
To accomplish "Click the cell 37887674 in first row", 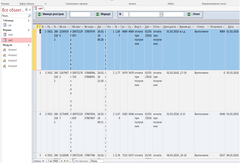I will tap(90, 31).
